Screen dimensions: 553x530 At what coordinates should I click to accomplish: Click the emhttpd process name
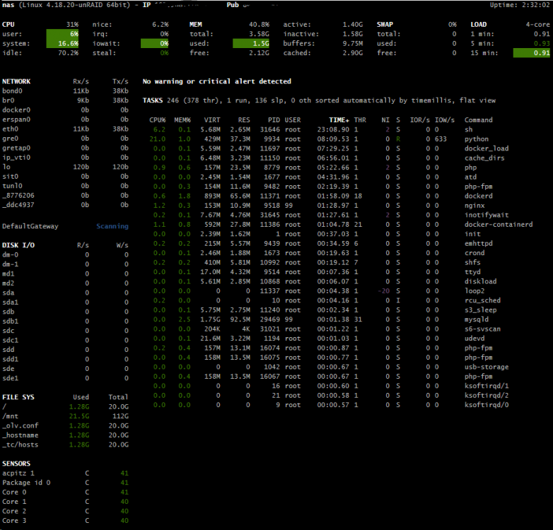[x=479, y=244]
